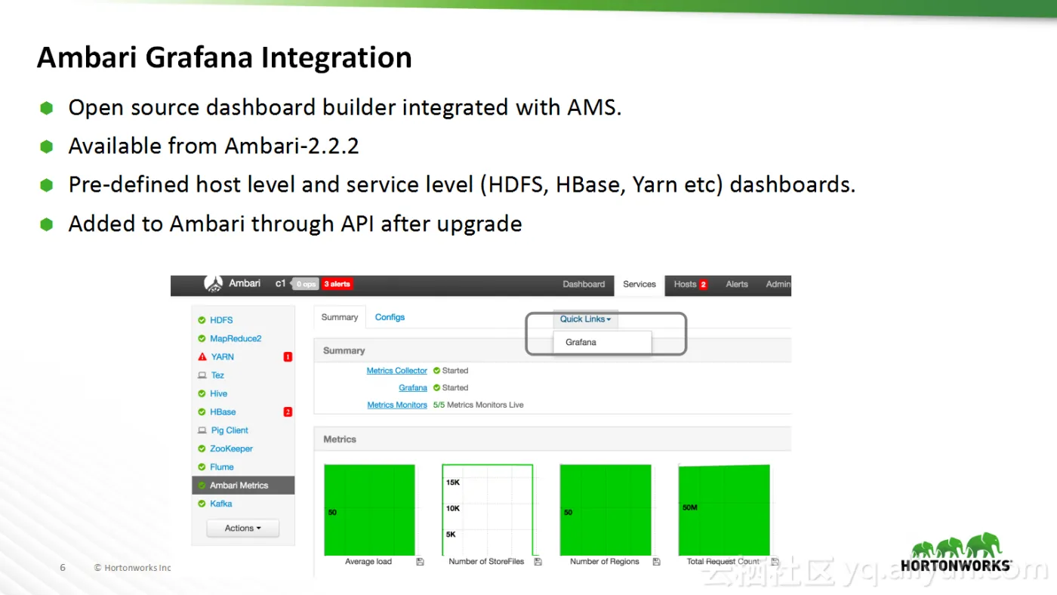Viewport: 1057px width, 595px height.
Task: Click save icon under Number of Regions
Action: coord(656,562)
